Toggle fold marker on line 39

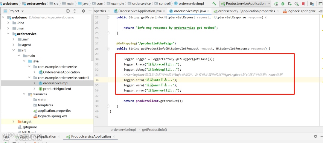108,106
